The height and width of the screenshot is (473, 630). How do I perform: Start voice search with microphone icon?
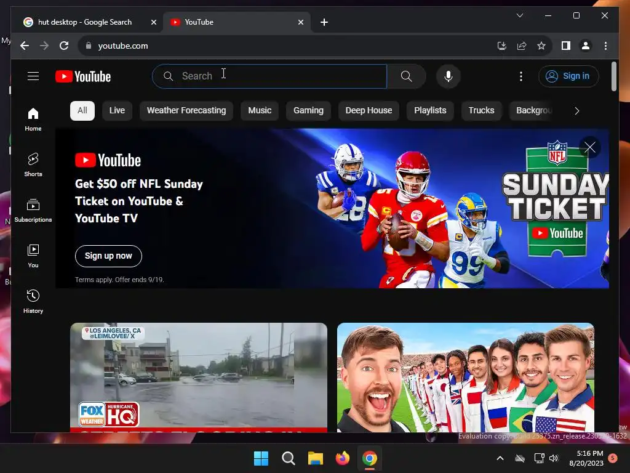click(449, 76)
